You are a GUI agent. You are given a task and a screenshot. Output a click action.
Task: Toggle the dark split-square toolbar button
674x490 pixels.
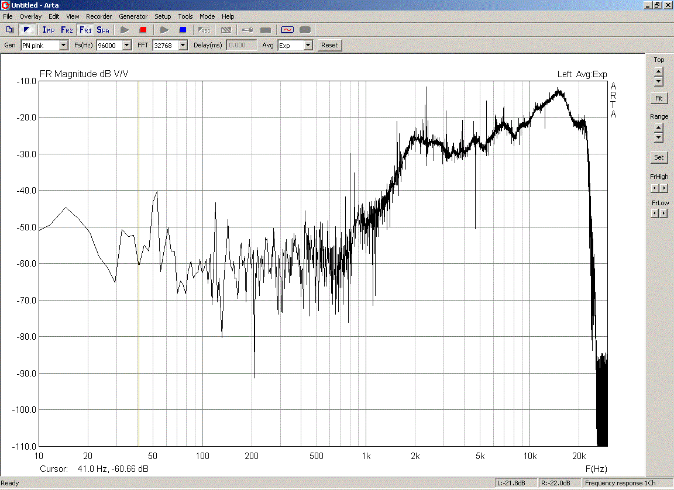coord(26,30)
